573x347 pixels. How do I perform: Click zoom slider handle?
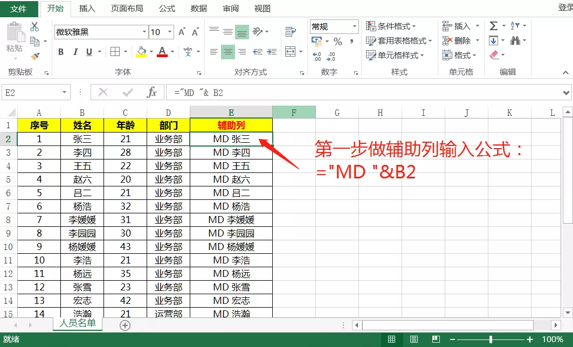(x=491, y=339)
